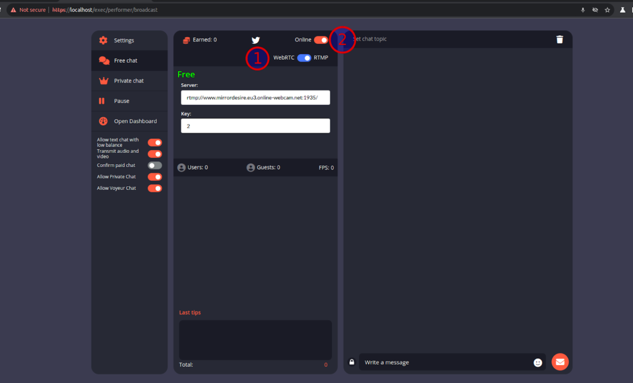
Task: Toggle the WebRTC / RTMP switch
Action: (304, 57)
